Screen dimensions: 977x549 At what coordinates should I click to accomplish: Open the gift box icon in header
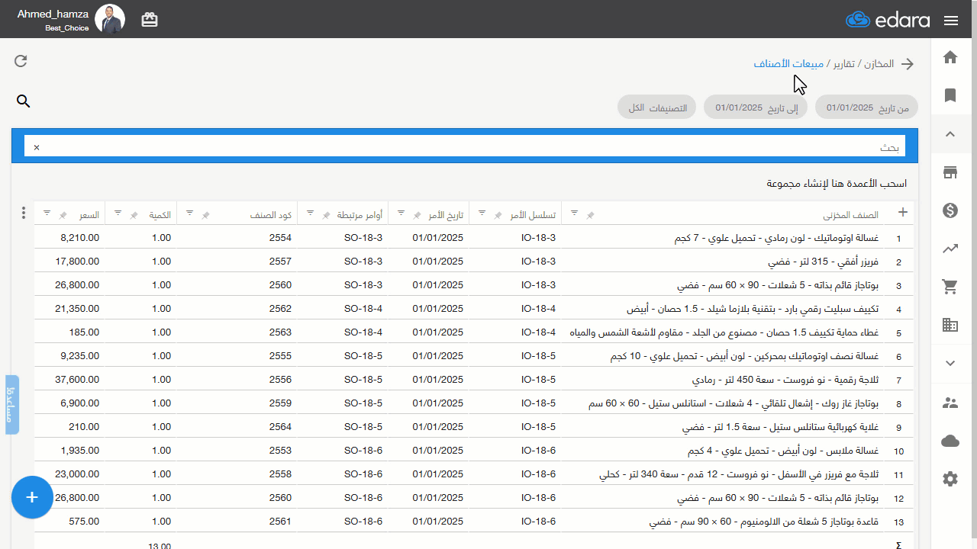(150, 20)
